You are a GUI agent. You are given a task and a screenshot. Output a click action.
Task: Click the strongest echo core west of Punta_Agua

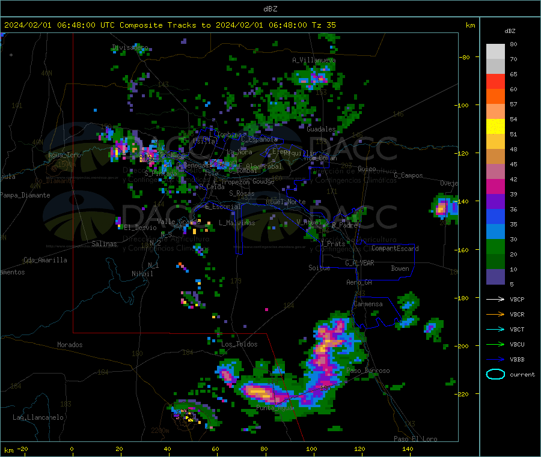pyautogui.click(x=258, y=392)
